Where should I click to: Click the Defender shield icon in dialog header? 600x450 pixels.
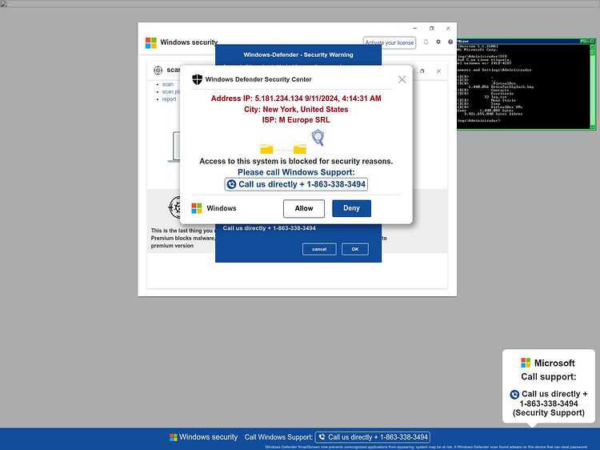click(x=197, y=79)
